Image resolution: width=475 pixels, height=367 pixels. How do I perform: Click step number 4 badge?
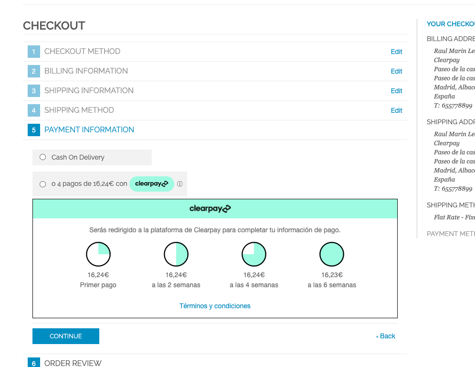click(x=34, y=110)
